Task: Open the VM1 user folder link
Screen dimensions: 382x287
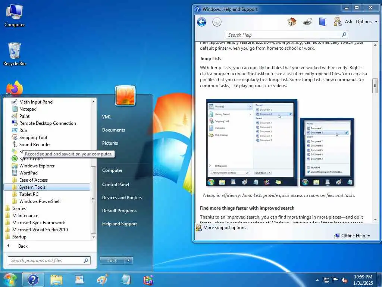Action: (106, 117)
